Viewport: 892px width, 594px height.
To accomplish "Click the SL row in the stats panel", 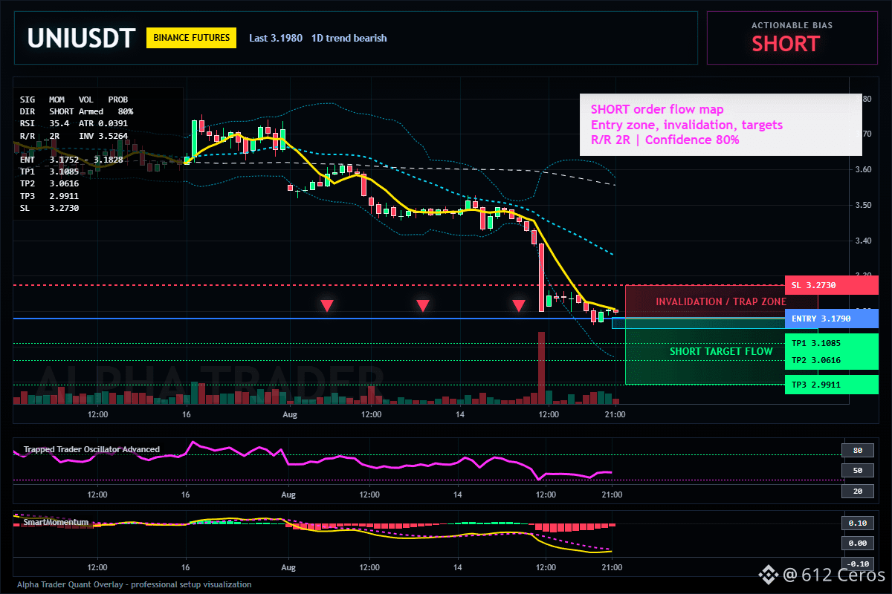I will [x=50, y=208].
